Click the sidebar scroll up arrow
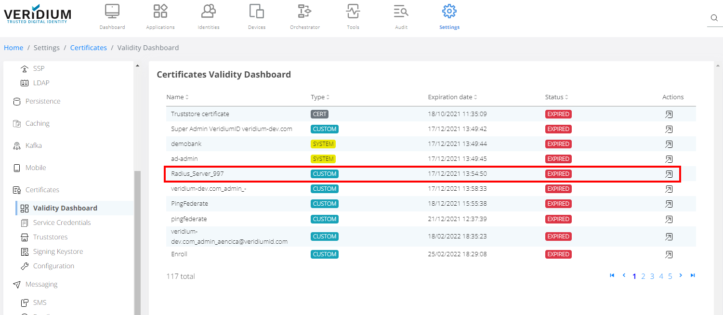 [137, 66]
